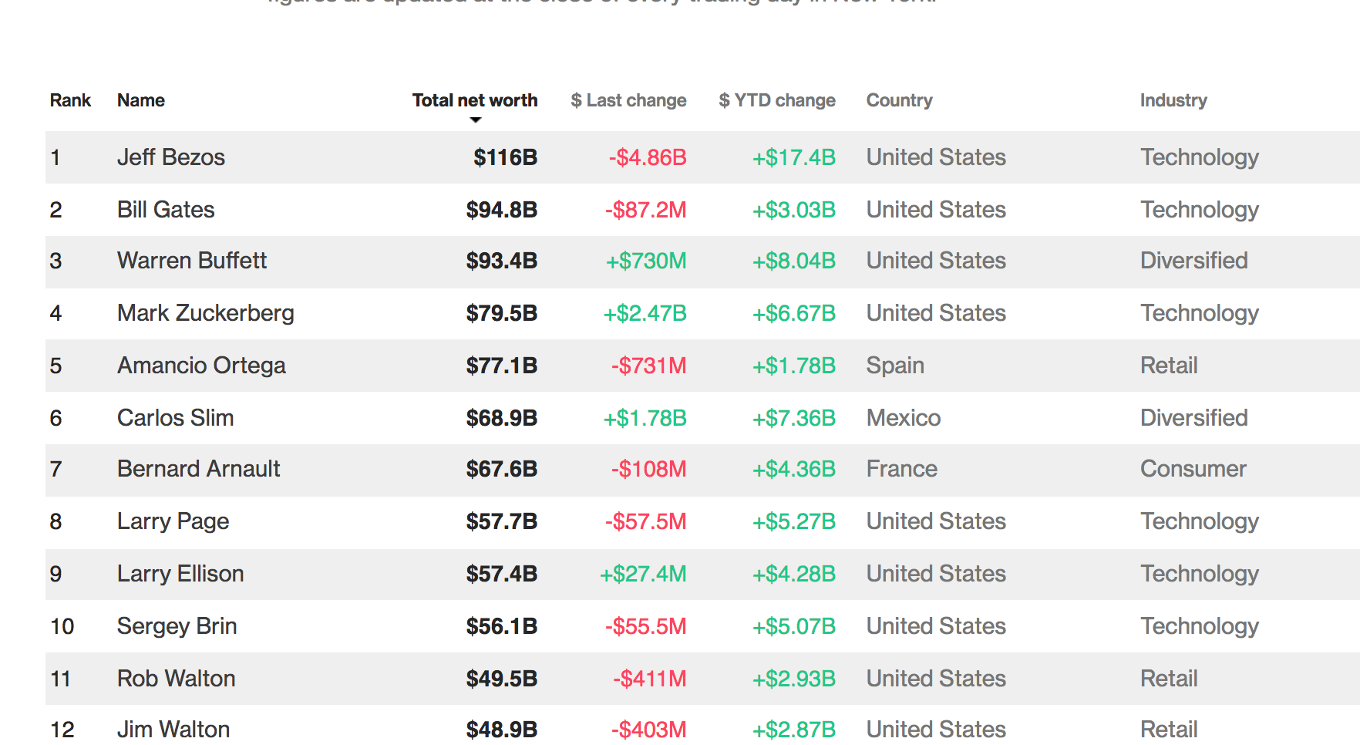The width and height of the screenshot is (1360, 745).
Task: Sort by $ Last change column
Action: pos(628,100)
